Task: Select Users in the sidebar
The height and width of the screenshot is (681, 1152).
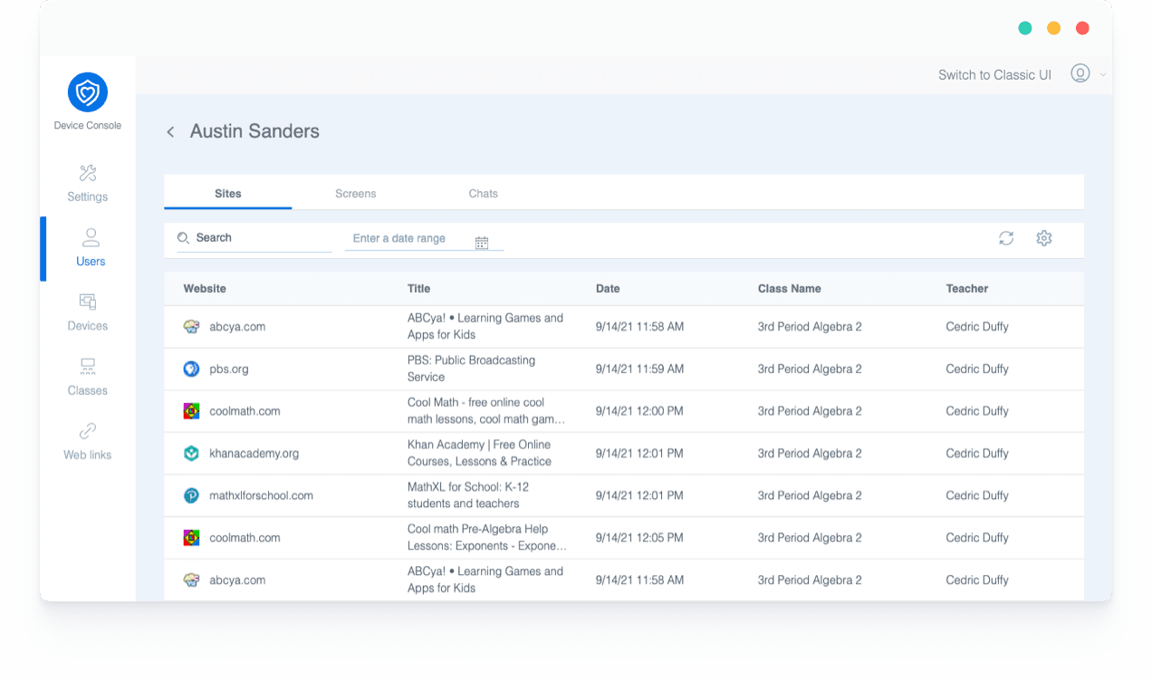Action: [x=91, y=248]
